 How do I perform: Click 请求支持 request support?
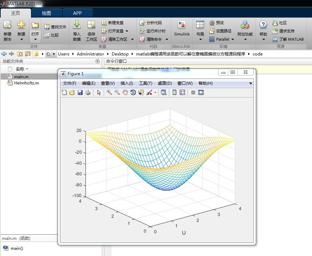coord(283,31)
